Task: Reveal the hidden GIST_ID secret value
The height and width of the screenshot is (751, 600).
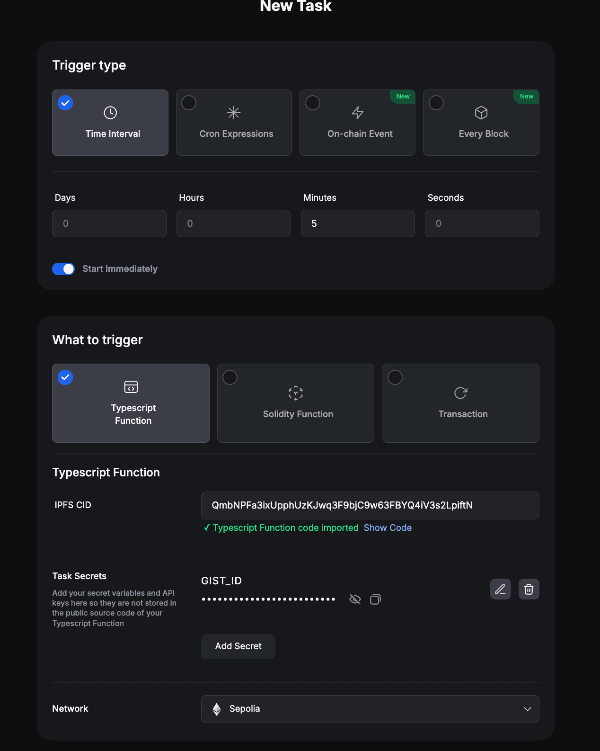Action: click(355, 599)
